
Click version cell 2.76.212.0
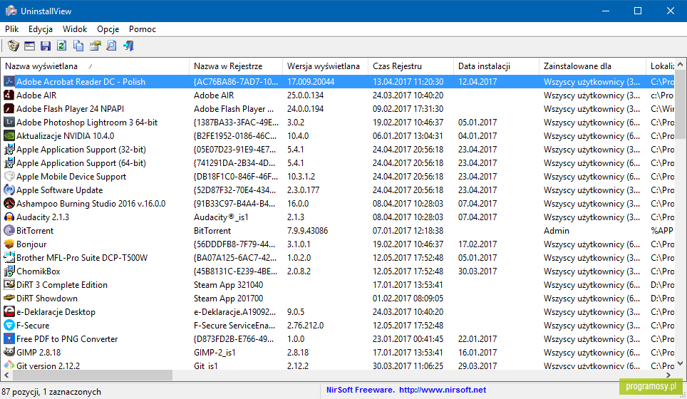pos(306,326)
